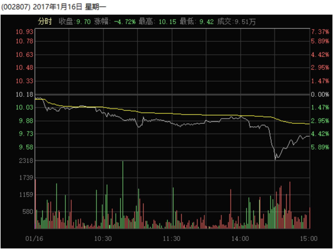The image size is (333, 249).
Task: Click the 10:30 time axis marker
Action: coord(103,239)
